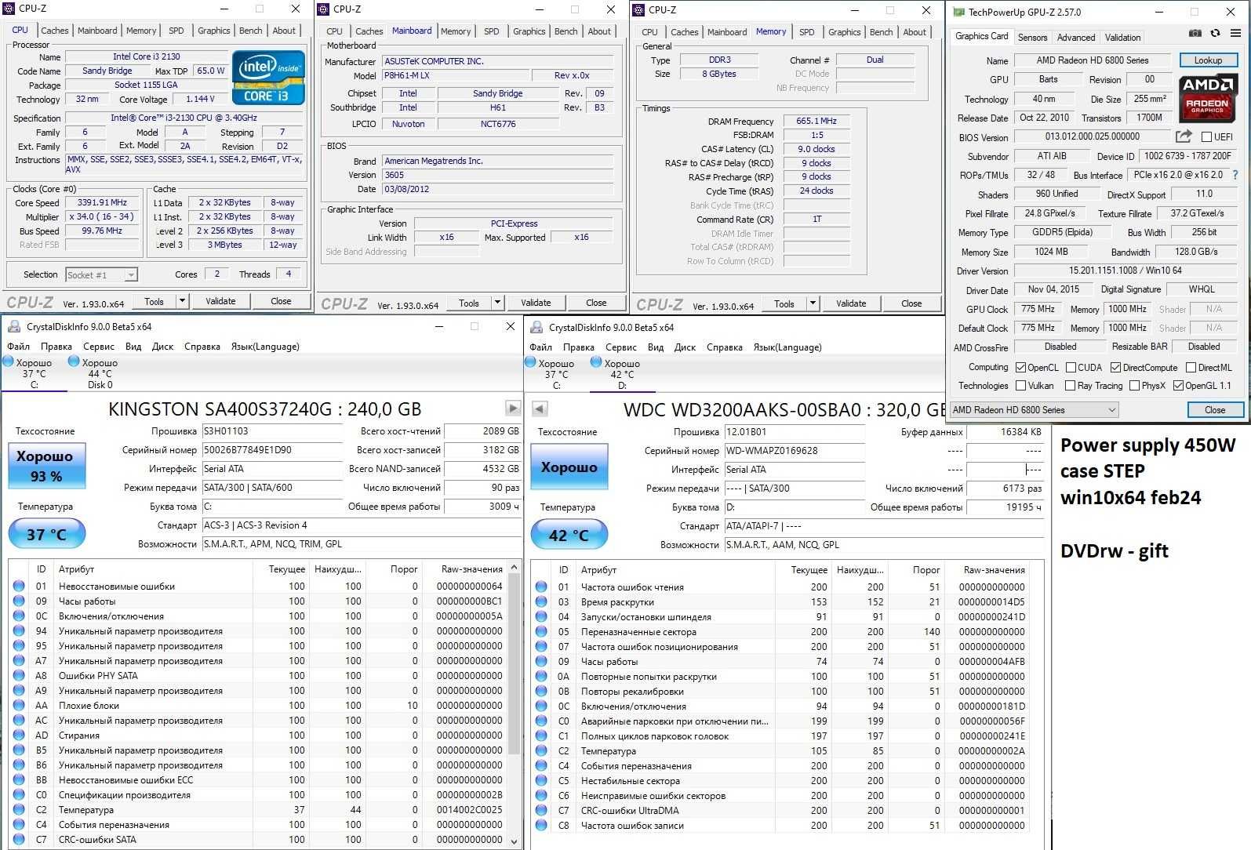The height and width of the screenshot is (850, 1251).
Task: Toggle the PhysX checkbox
Action: point(1134,385)
